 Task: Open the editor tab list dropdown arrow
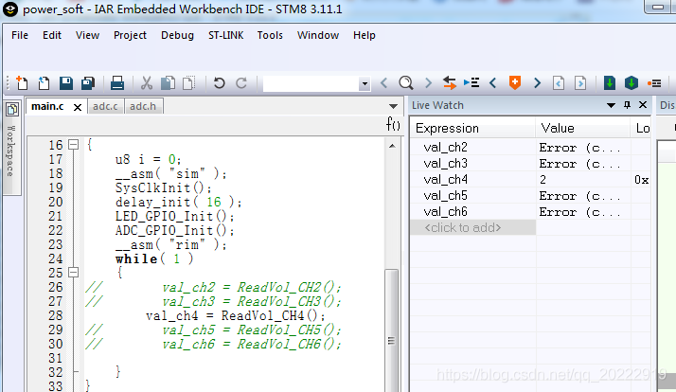tap(393, 106)
